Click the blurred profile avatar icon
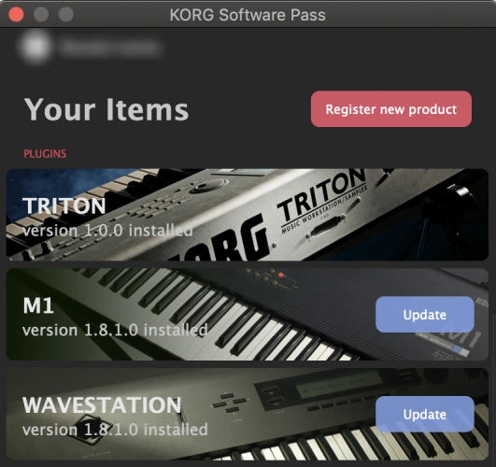The image size is (496, 467). coord(35,47)
